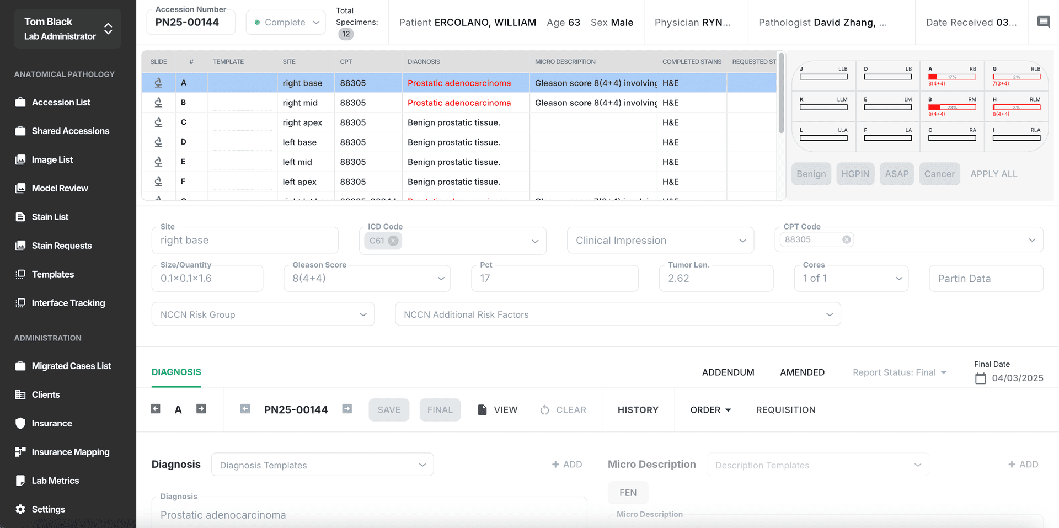Click microscope icon for slide B
Image resolution: width=1059 pixels, height=528 pixels.
(158, 103)
